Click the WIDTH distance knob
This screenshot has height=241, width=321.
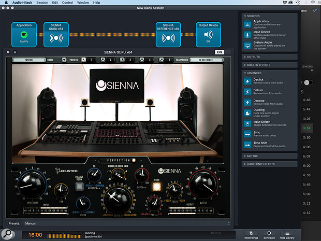(x=83, y=203)
